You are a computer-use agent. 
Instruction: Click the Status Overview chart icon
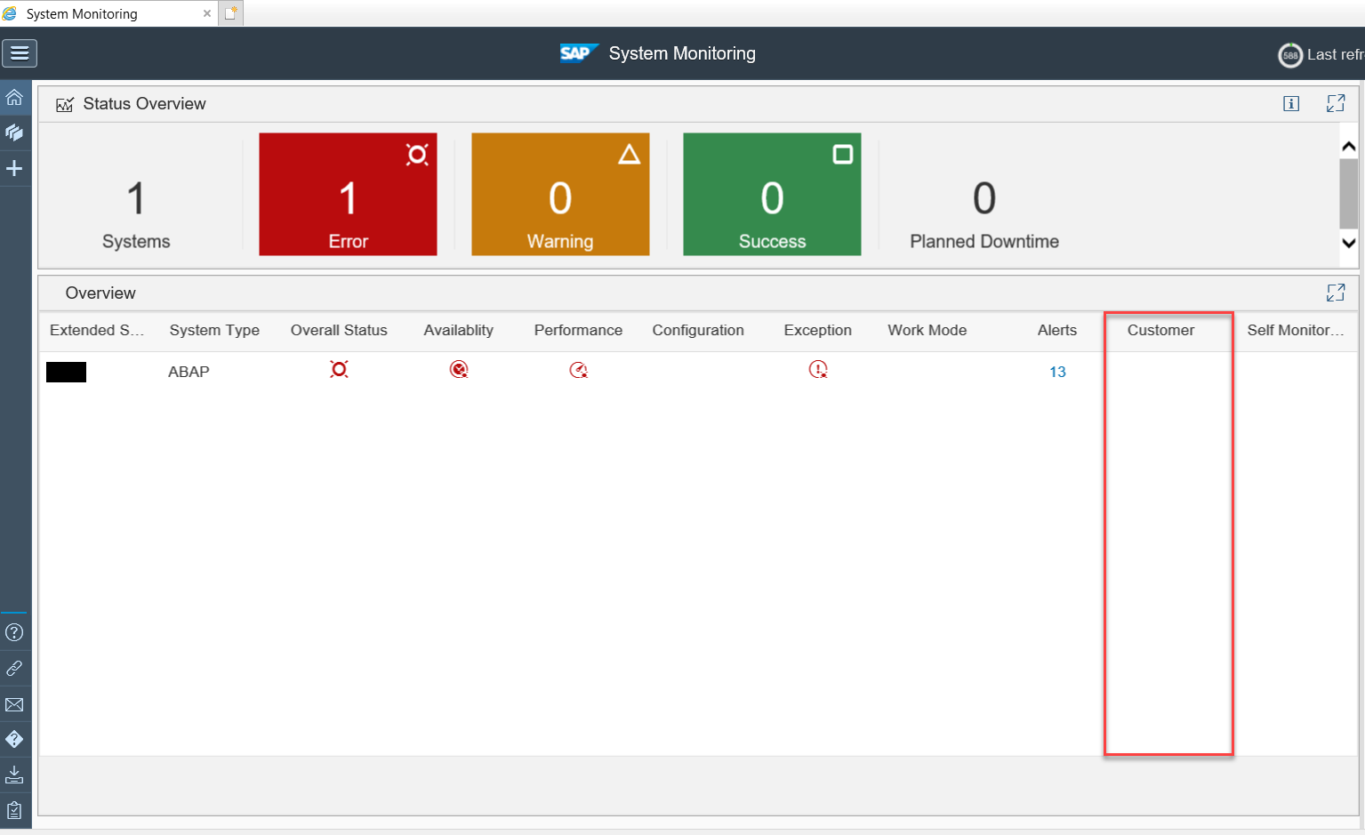65,105
